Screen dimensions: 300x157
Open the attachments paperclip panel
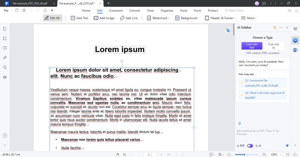(5, 58)
